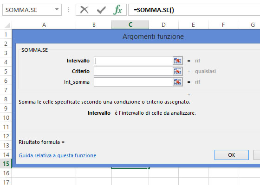Select the column F header
Image resolution: width=260 pixels, height=185 pixels.
pyautogui.click(x=223, y=25)
